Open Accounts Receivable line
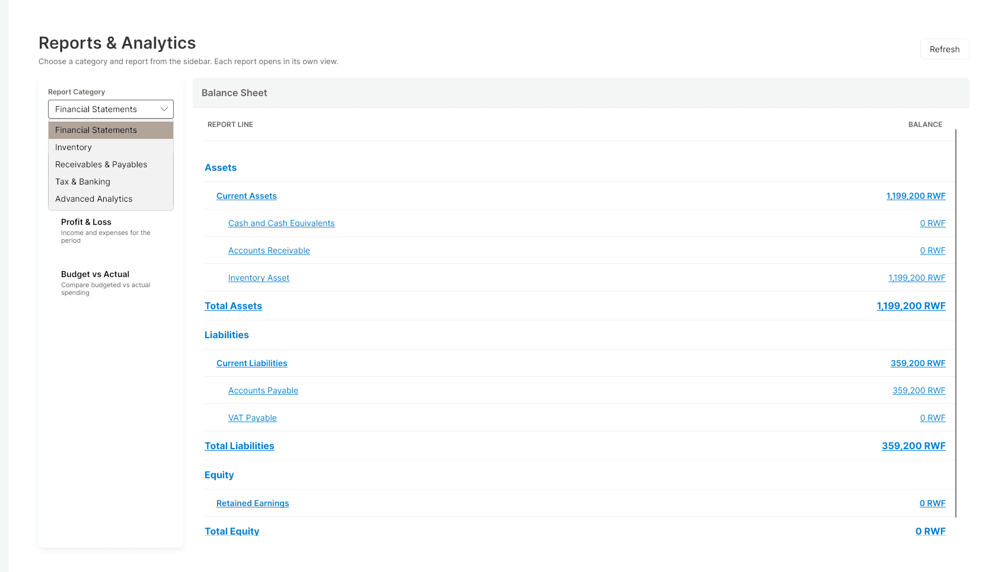The height and width of the screenshot is (572, 995). [x=269, y=250]
